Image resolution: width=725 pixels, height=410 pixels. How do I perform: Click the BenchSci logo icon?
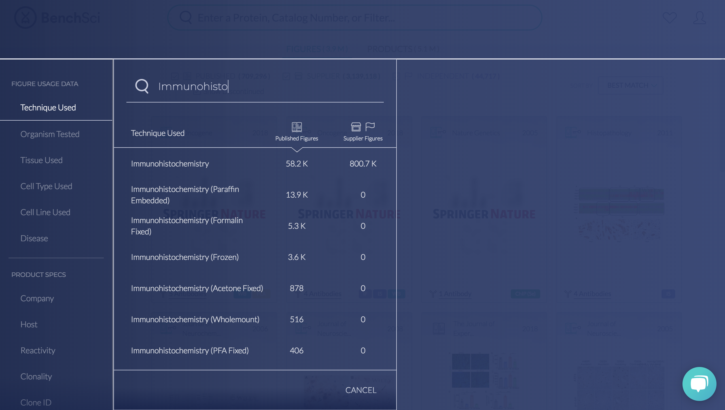pyautogui.click(x=26, y=18)
